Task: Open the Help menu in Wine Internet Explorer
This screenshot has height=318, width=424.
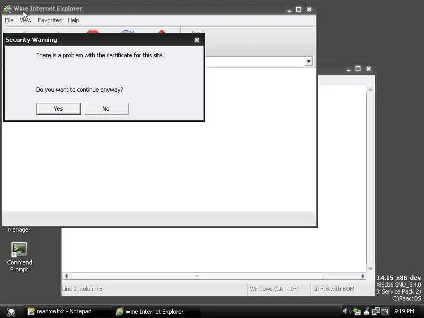Action: 73,20
